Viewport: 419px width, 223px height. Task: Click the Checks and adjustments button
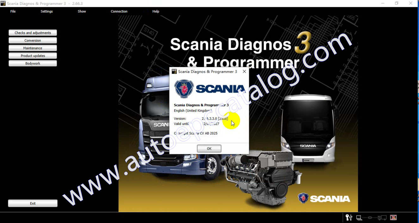tap(33, 33)
